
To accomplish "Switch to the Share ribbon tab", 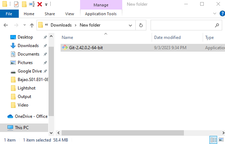I will click(x=50, y=14).
